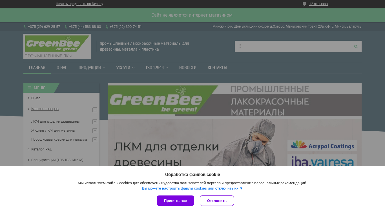385x216 pixels.
Task: Click the iba.valresa brand logo
Action: tap(322, 160)
